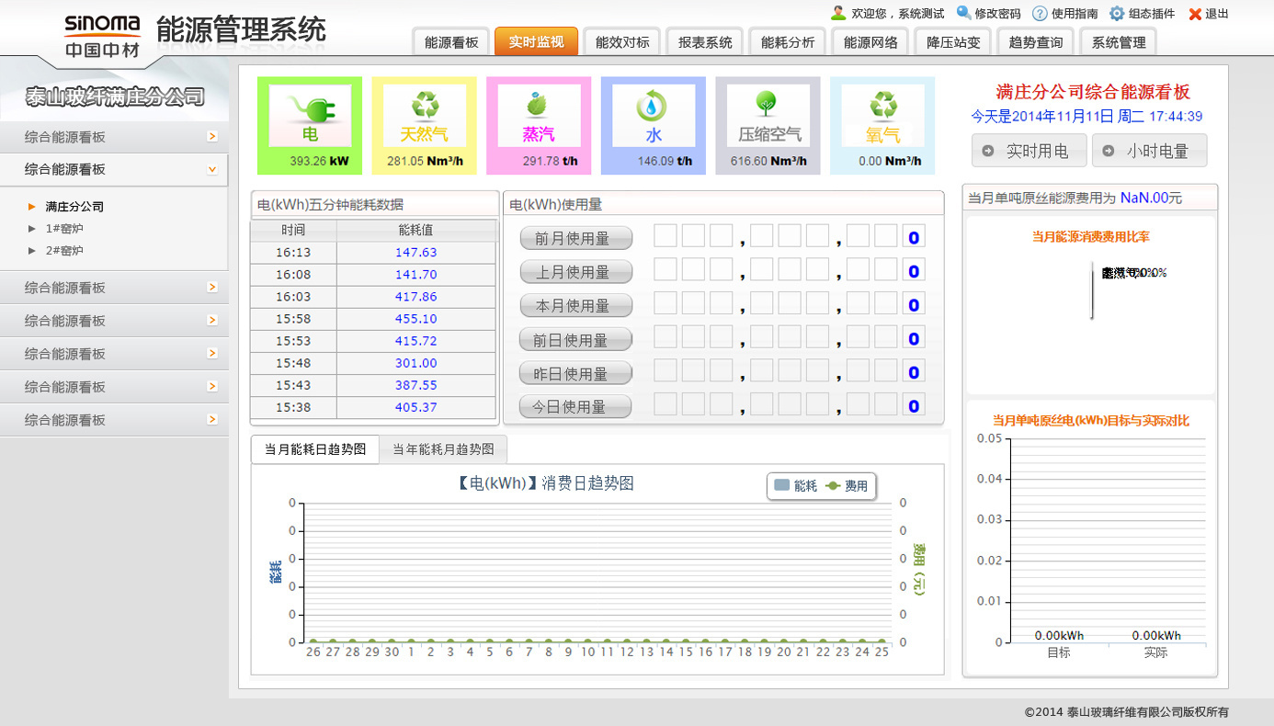Screen dimensions: 1274x726
Task: Open the 能源网络 tab
Action: 870,42
